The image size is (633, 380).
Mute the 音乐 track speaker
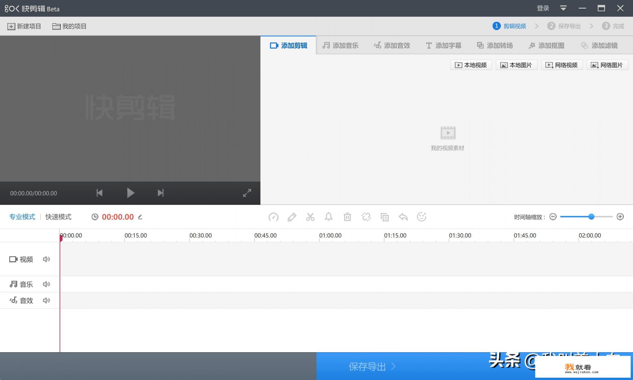tap(46, 284)
